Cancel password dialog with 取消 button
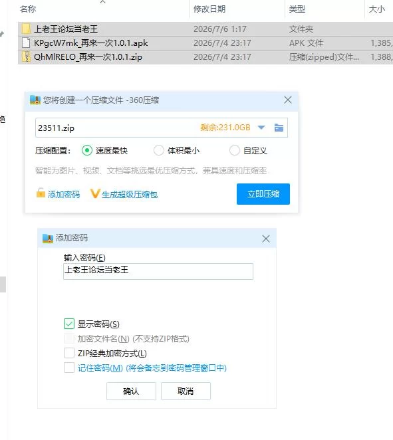This screenshot has height=440, width=393. [186, 391]
